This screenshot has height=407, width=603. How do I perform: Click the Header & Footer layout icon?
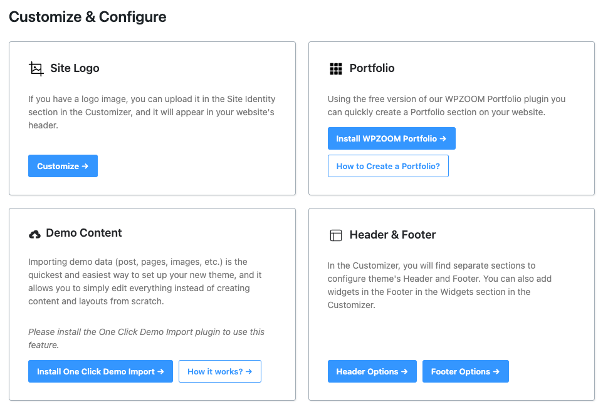[336, 235]
